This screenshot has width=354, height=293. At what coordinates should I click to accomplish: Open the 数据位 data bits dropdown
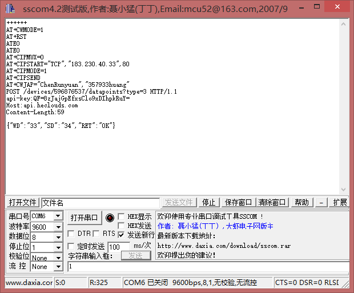coord(58,237)
